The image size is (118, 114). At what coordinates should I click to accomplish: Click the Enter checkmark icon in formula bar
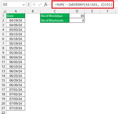pyautogui.click(x=40, y=4)
